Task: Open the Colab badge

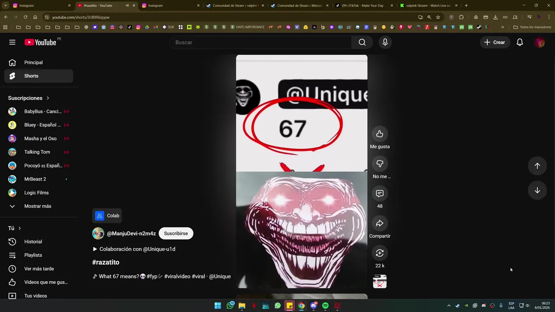Action: (107, 215)
